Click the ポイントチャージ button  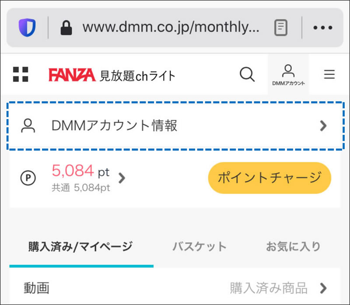point(269,178)
